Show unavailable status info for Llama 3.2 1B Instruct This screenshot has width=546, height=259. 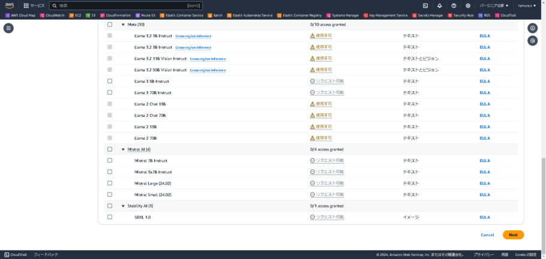(x=321, y=36)
